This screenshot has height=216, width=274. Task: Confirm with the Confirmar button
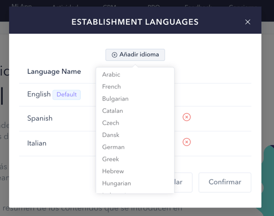[225, 182]
